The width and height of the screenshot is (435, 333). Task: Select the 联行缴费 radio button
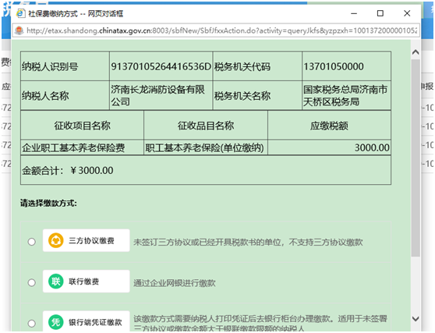(32, 282)
